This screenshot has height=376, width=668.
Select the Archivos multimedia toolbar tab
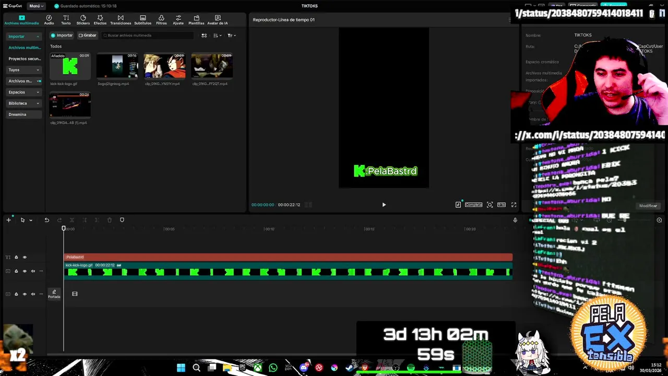21,20
